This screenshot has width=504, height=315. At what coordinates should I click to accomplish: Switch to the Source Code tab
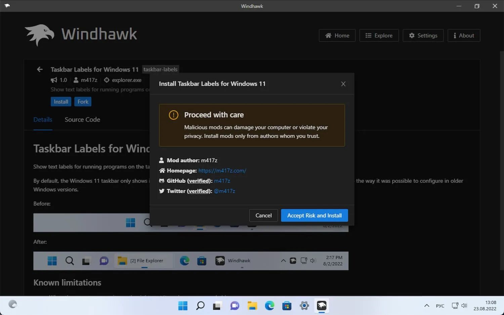[x=82, y=120]
